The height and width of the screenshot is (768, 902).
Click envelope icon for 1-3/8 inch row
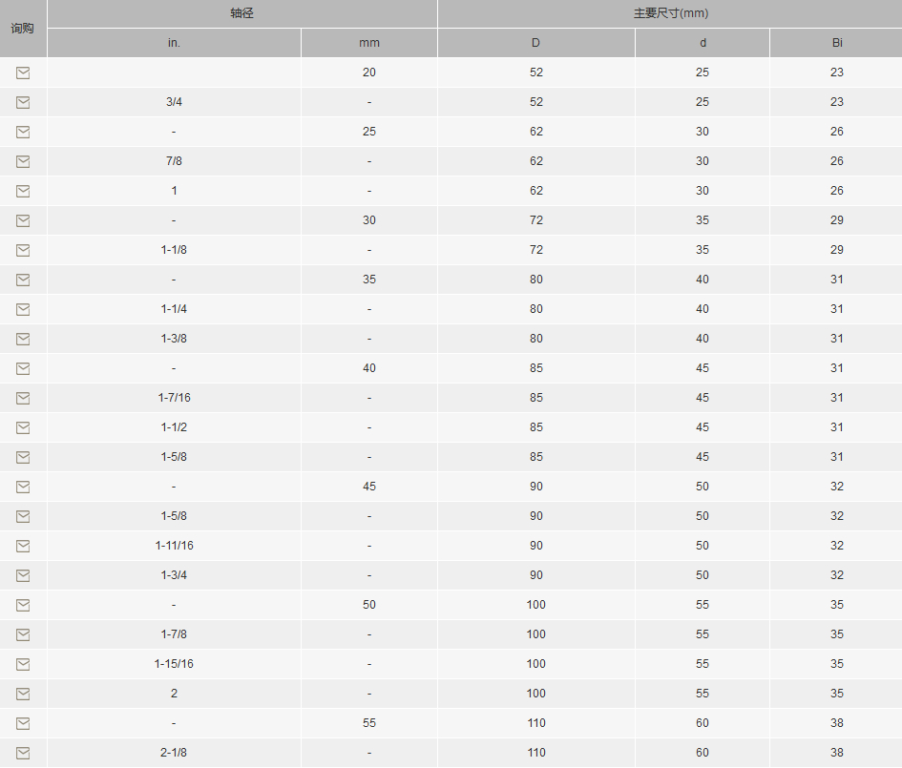point(23,340)
